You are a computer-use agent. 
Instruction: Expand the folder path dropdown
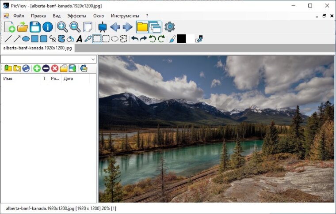coord(93,59)
